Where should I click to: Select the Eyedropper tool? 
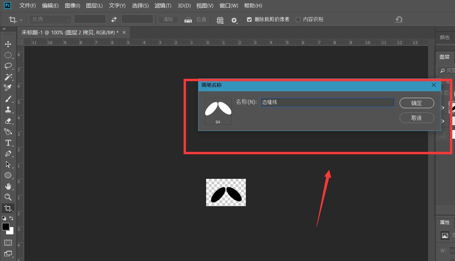(x=8, y=88)
